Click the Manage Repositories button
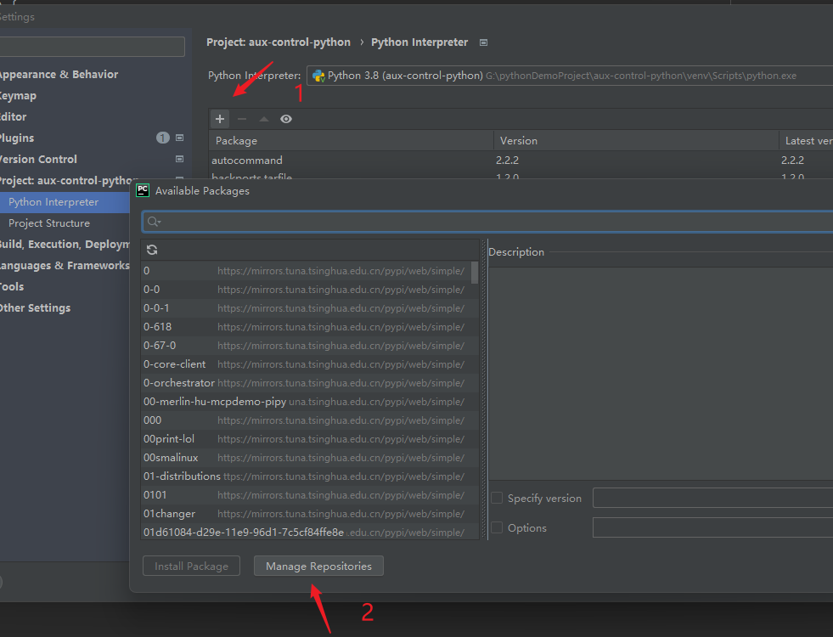 click(318, 566)
